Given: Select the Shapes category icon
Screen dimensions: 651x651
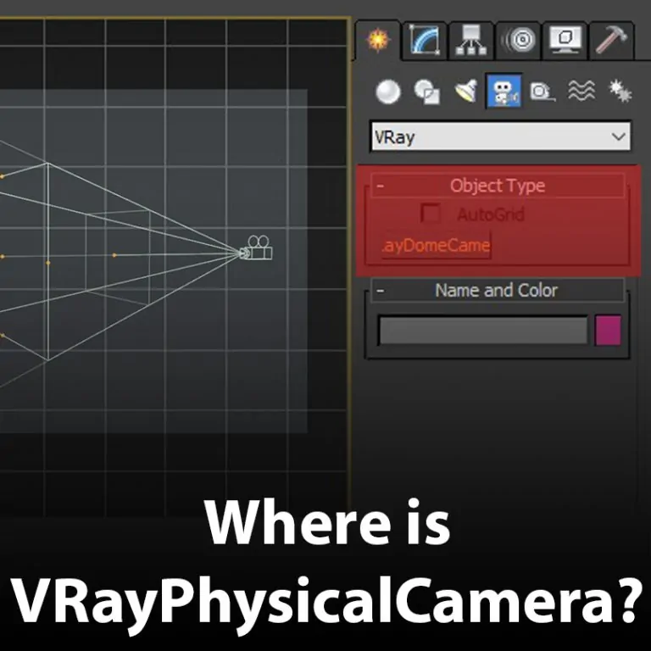Looking at the screenshot, I should pyautogui.click(x=426, y=92).
